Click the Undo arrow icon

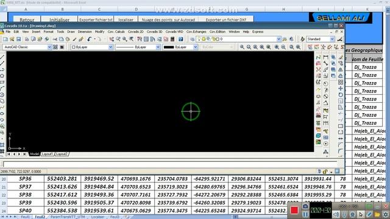(x=90, y=39)
